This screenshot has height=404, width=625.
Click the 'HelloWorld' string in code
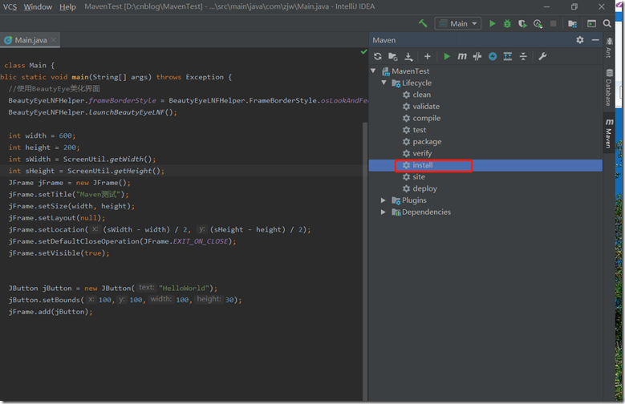184,288
